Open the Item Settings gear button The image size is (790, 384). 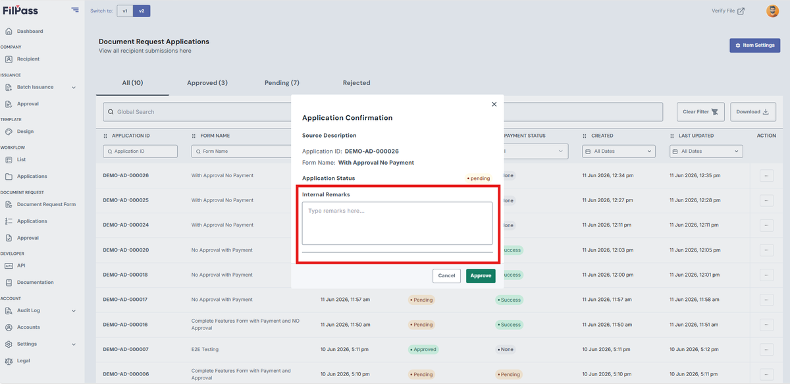(754, 45)
